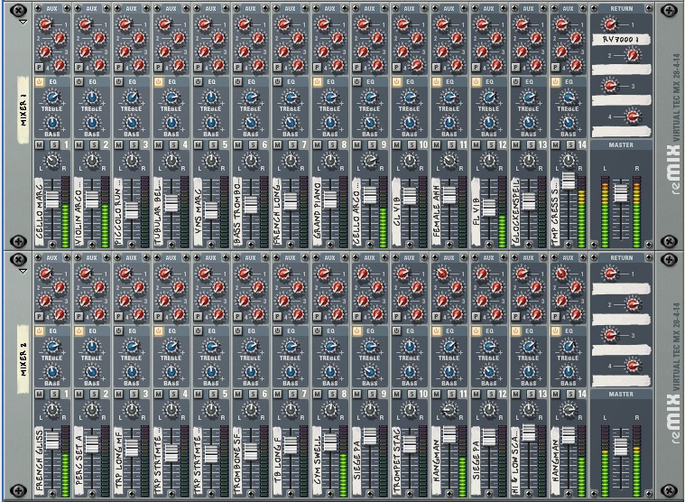Click the pan knob on Mixer 1 Violin Arco channel

coord(92,162)
